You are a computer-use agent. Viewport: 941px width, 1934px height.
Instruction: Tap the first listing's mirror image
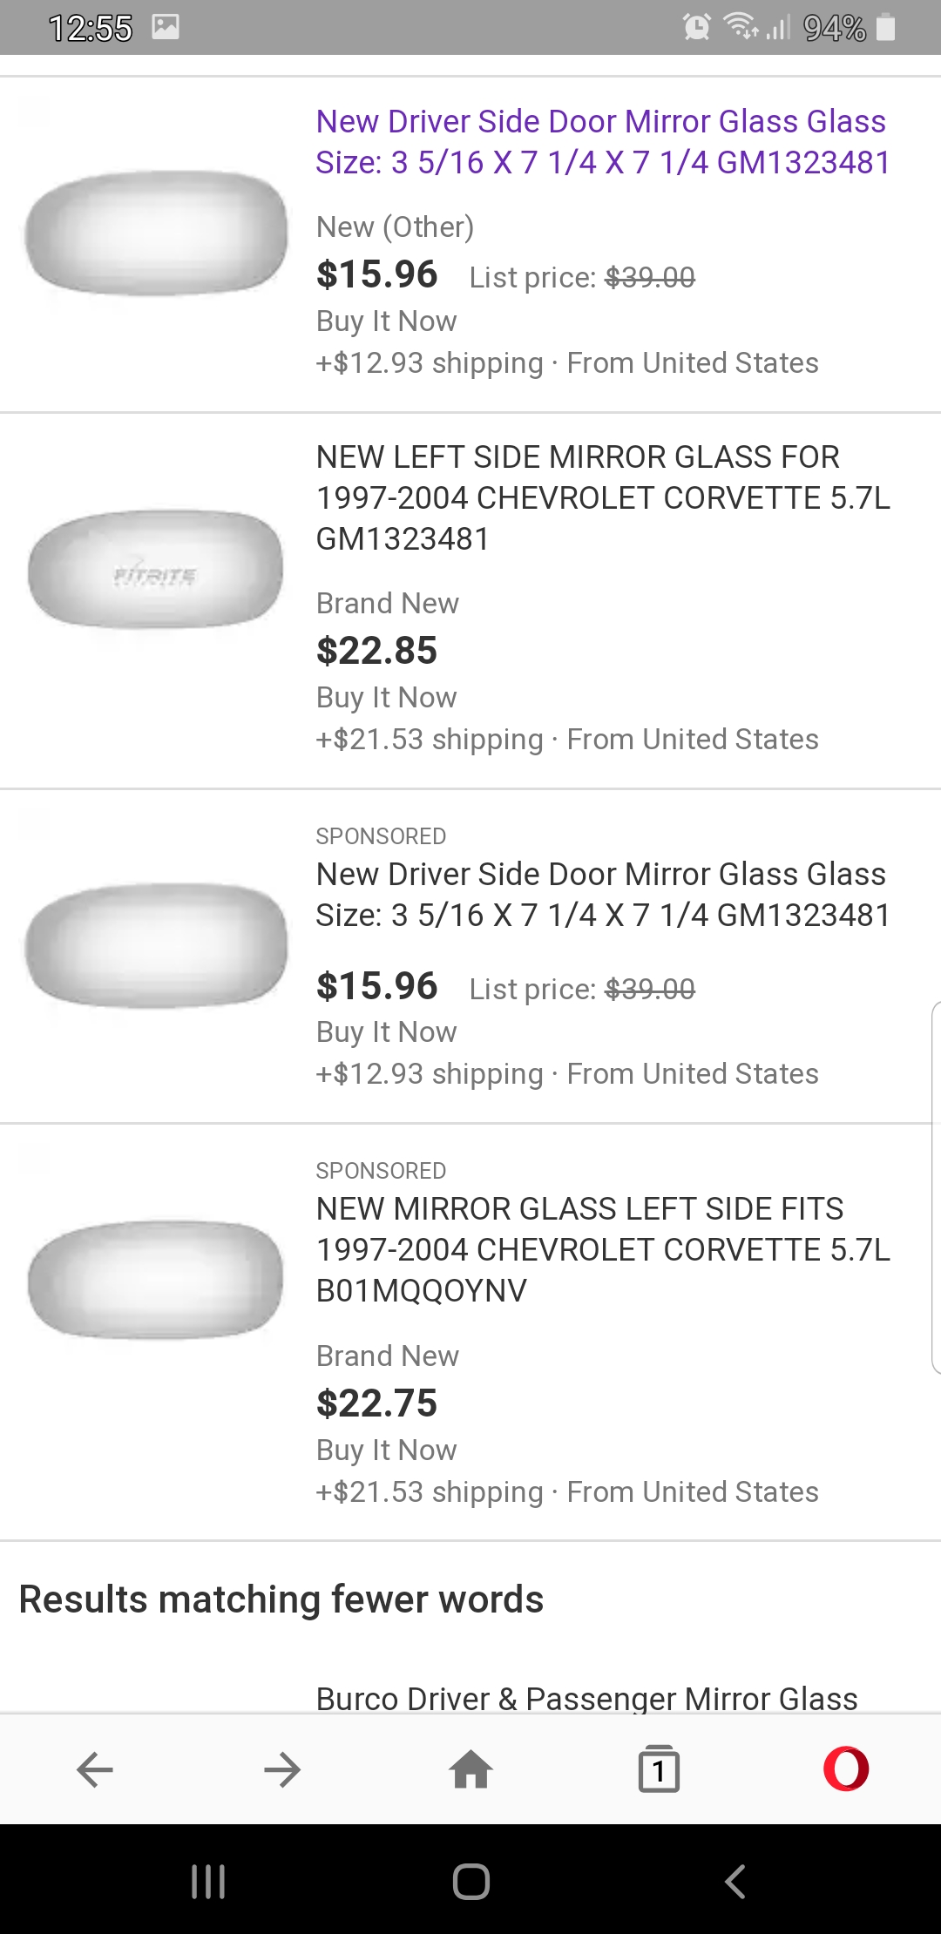coord(156,233)
